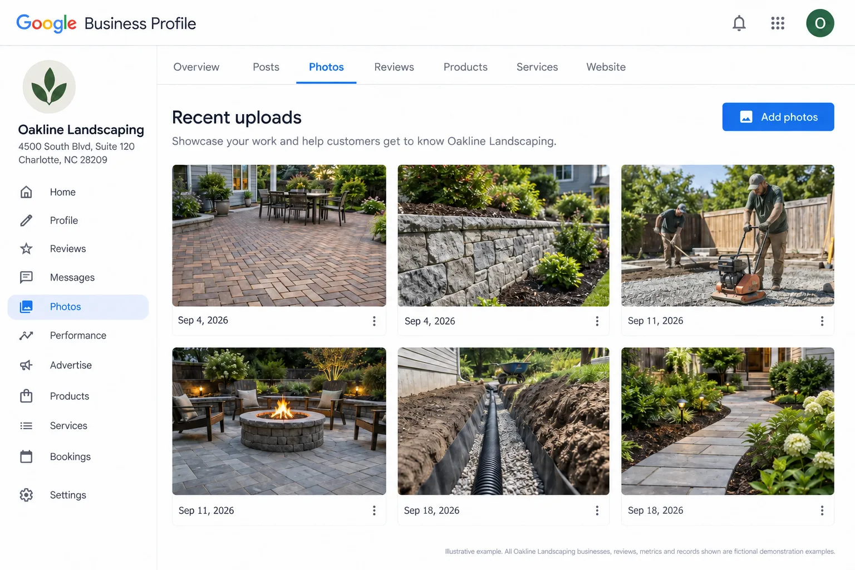The width and height of the screenshot is (855, 570).
Task: Open more options for the garden pathway photo
Action: point(822,510)
